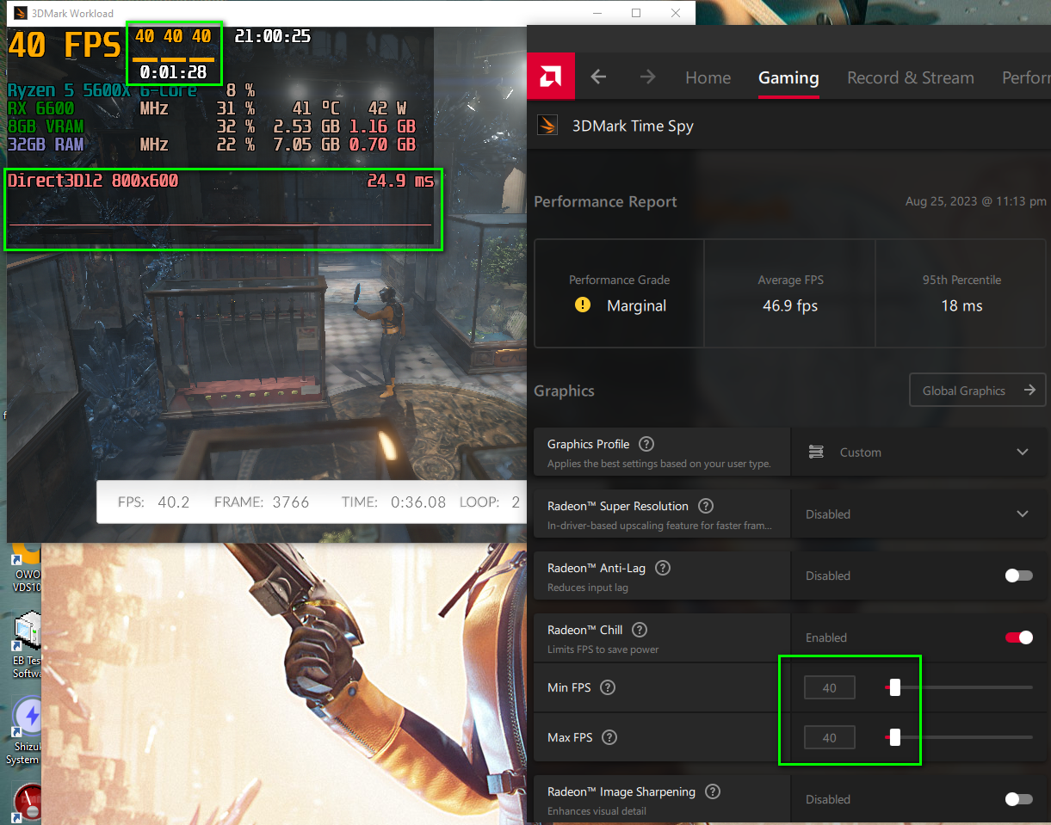Maximize the 3DMark Workload window
Viewport: 1051px width, 825px height.
coord(636,13)
